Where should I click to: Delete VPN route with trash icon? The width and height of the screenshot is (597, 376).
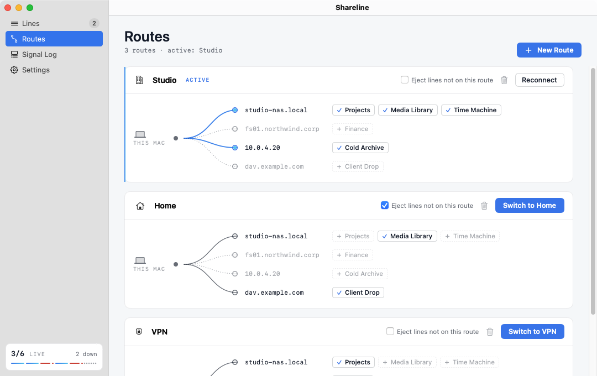(490, 332)
